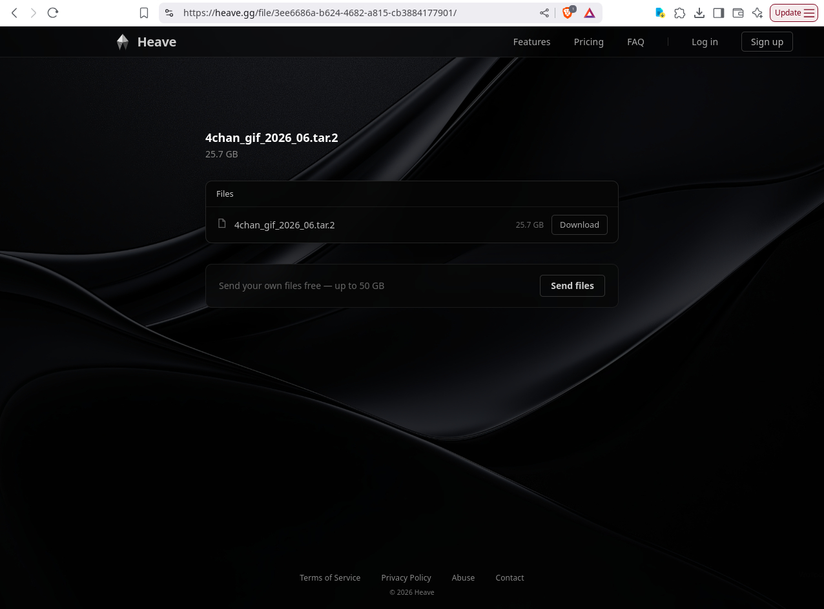824x609 pixels.
Task: Download the 4chan_gif_2026_06.tar.2 file
Action: pyautogui.click(x=579, y=225)
